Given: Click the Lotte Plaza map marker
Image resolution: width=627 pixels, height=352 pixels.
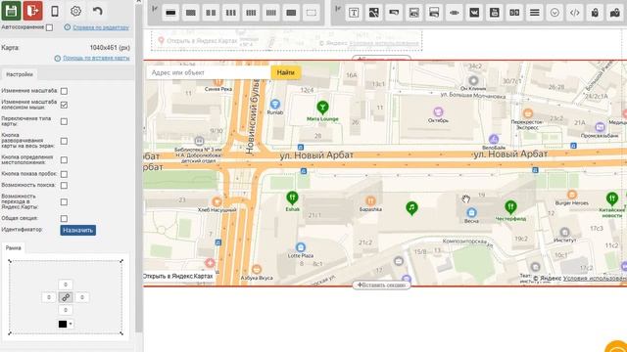Looking at the screenshot, I should click(x=301, y=247).
